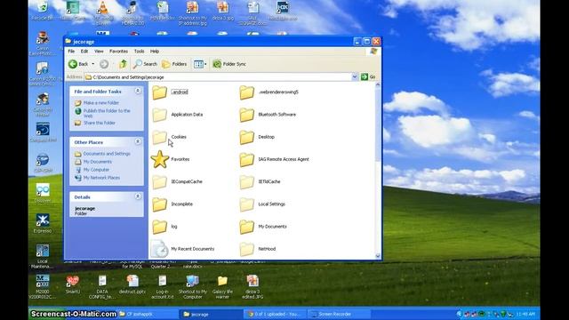This screenshot has width=569, height=320.
Task: Open the File menu
Action: pyautogui.click(x=71, y=52)
